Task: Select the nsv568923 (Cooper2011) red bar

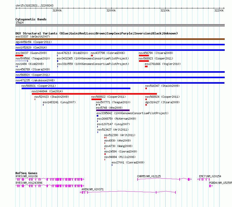Action: [x=144, y=61]
